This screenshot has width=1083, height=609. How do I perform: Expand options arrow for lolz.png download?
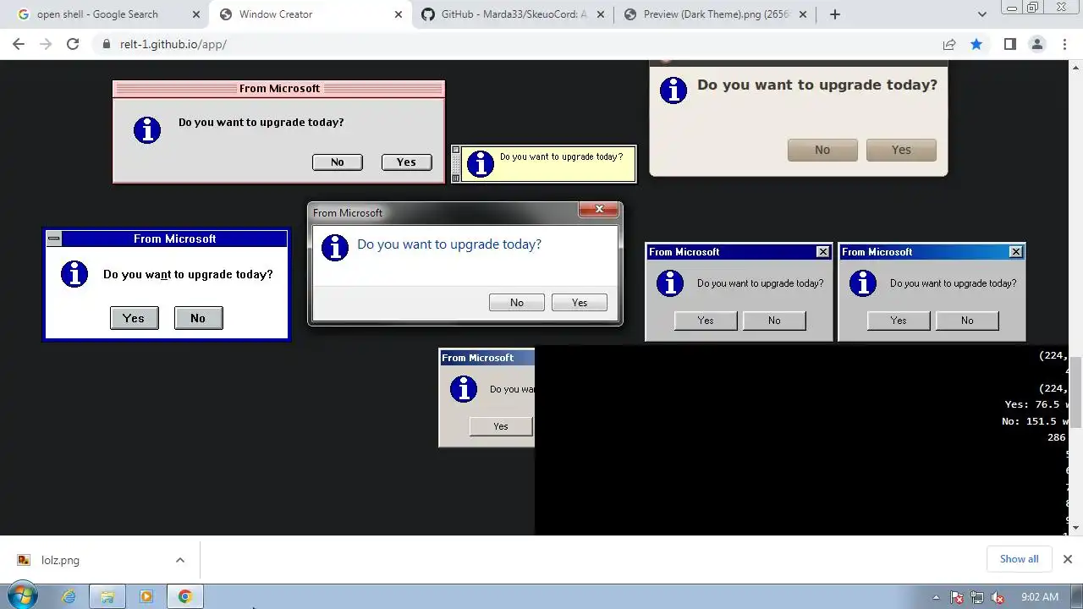coord(180,560)
